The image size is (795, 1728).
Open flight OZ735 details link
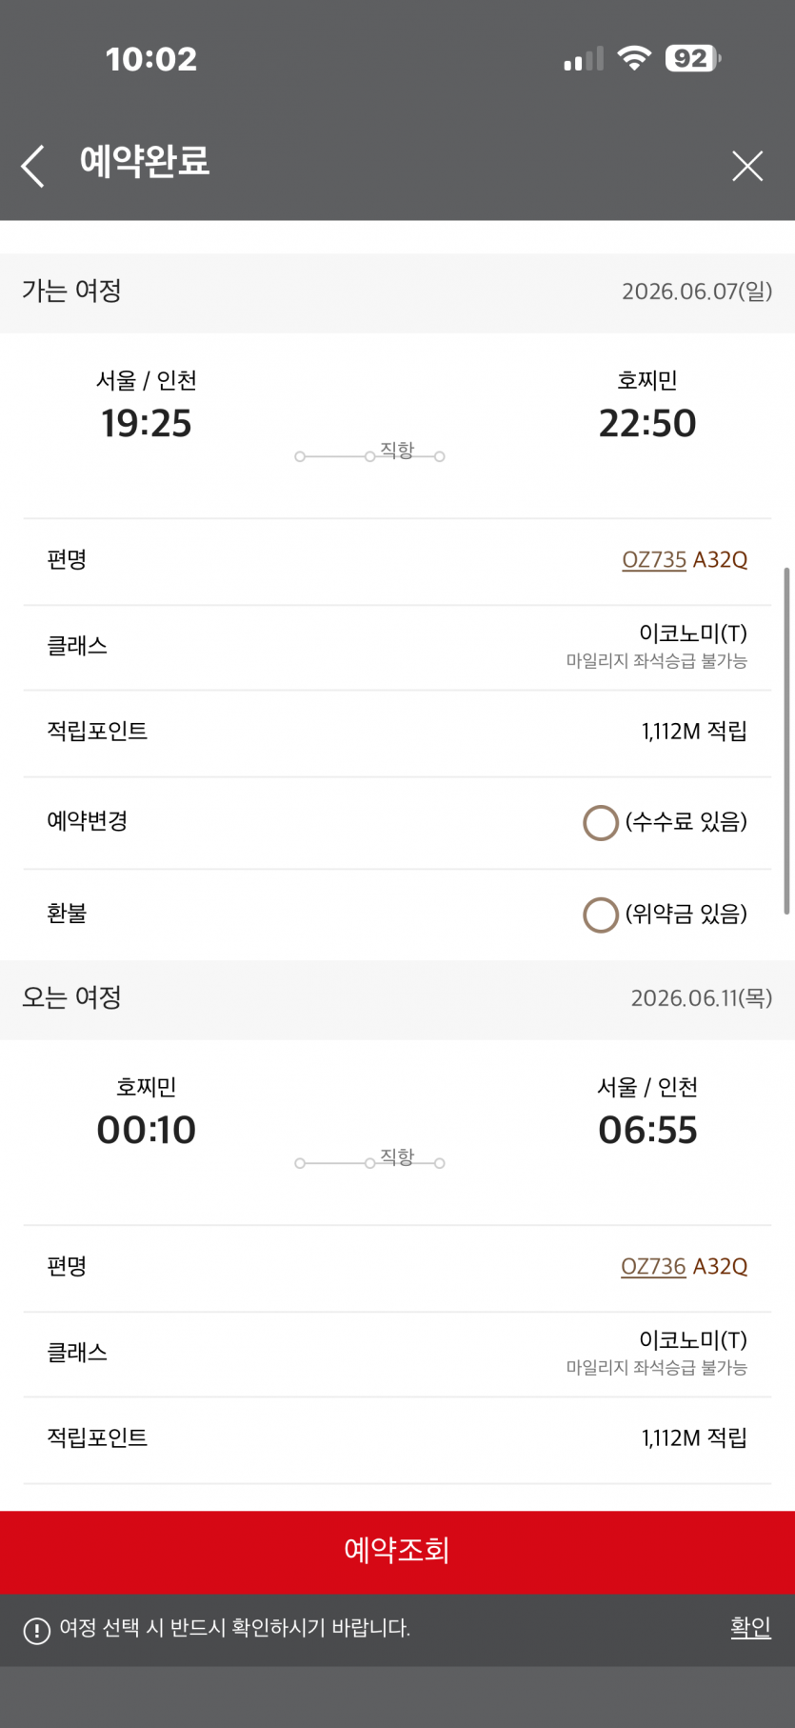point(654,560)
